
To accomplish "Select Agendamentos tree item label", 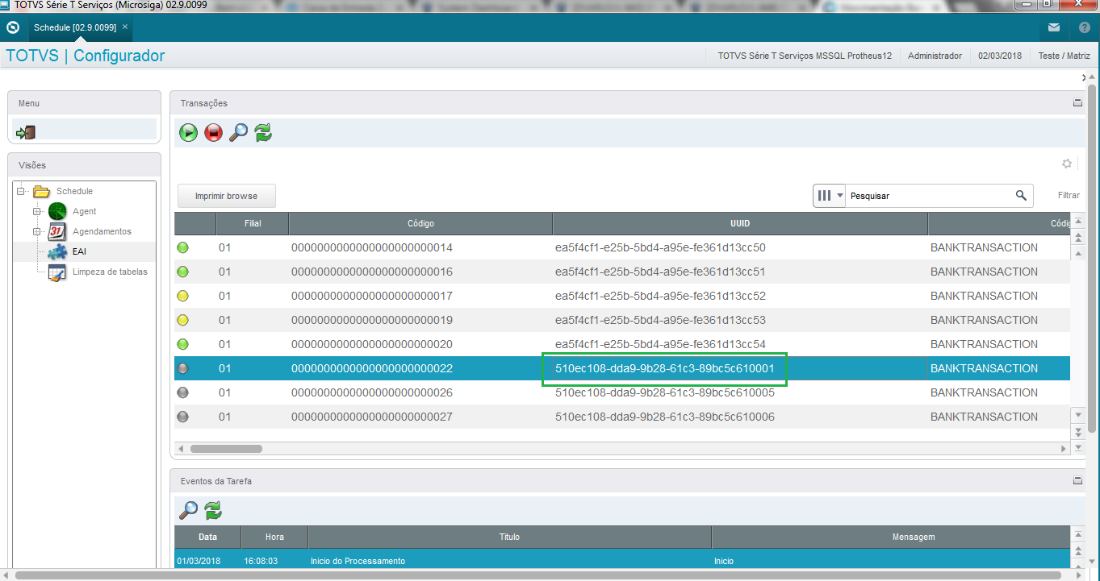I will click(x=102, y=231).
